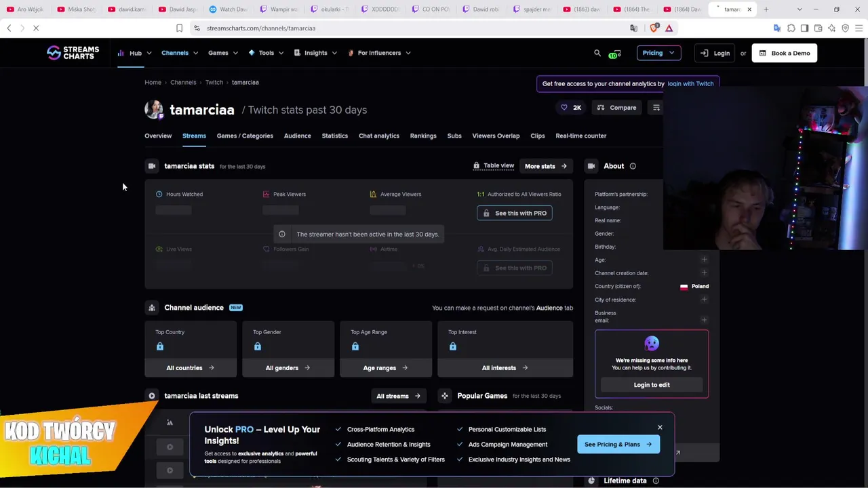Dismiss the Unlock PRO banner
The height and width of the screenshot is (488, 868).
tap(660, 427)
